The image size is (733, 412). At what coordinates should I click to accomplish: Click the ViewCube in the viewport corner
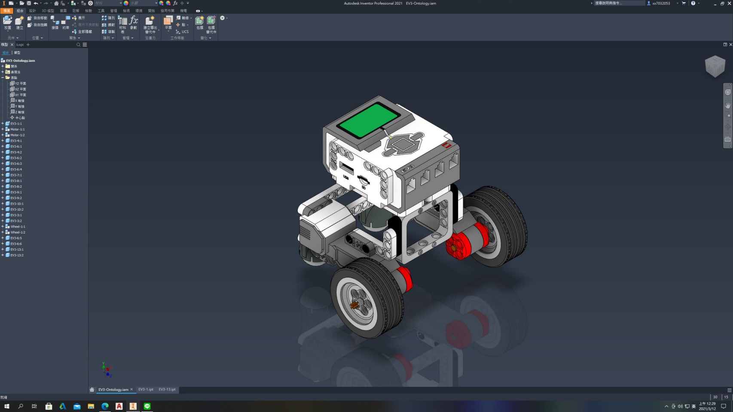[715, 66]
